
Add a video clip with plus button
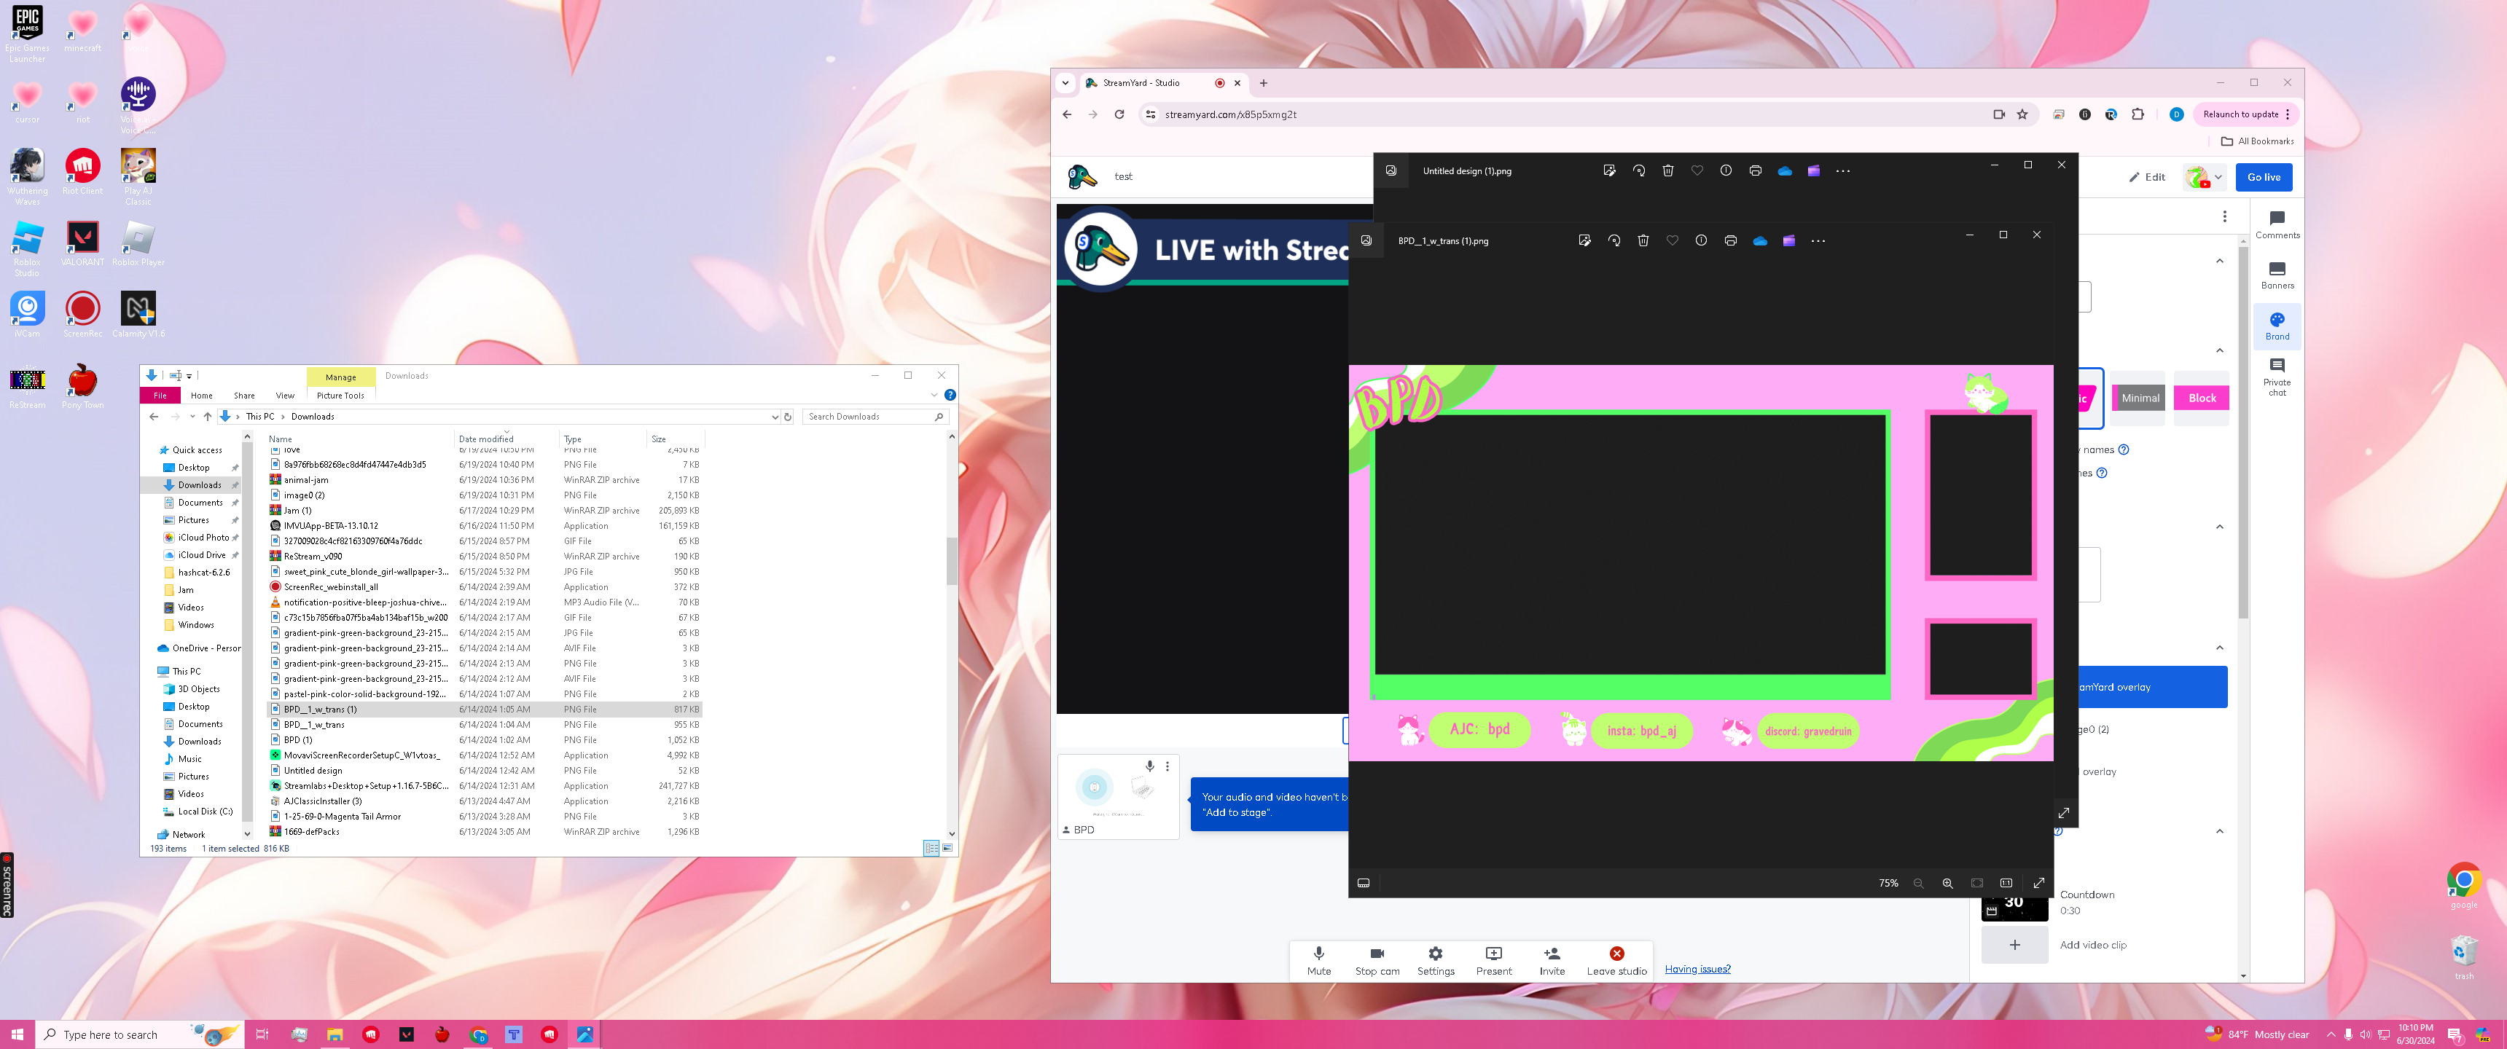(x=2014, y=945)
